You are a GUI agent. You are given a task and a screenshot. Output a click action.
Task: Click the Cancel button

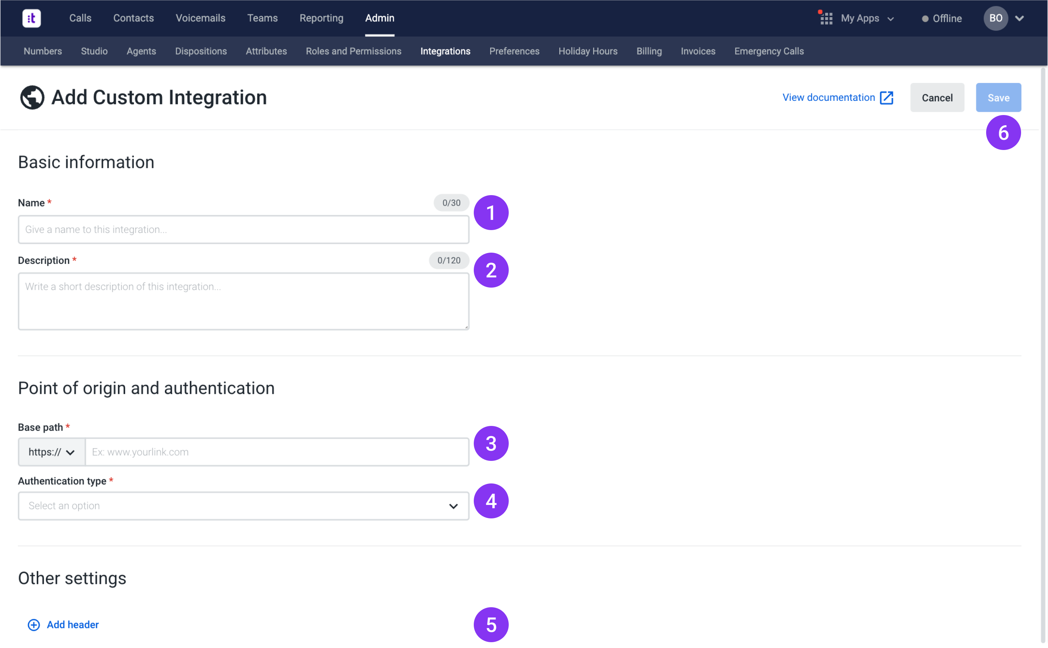coord(937,98)
